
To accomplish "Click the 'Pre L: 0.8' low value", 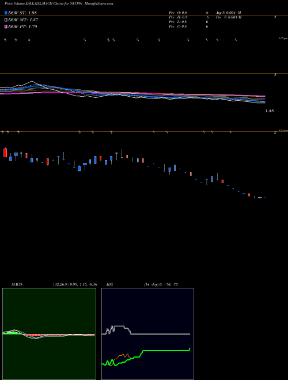I will [178, 22].
